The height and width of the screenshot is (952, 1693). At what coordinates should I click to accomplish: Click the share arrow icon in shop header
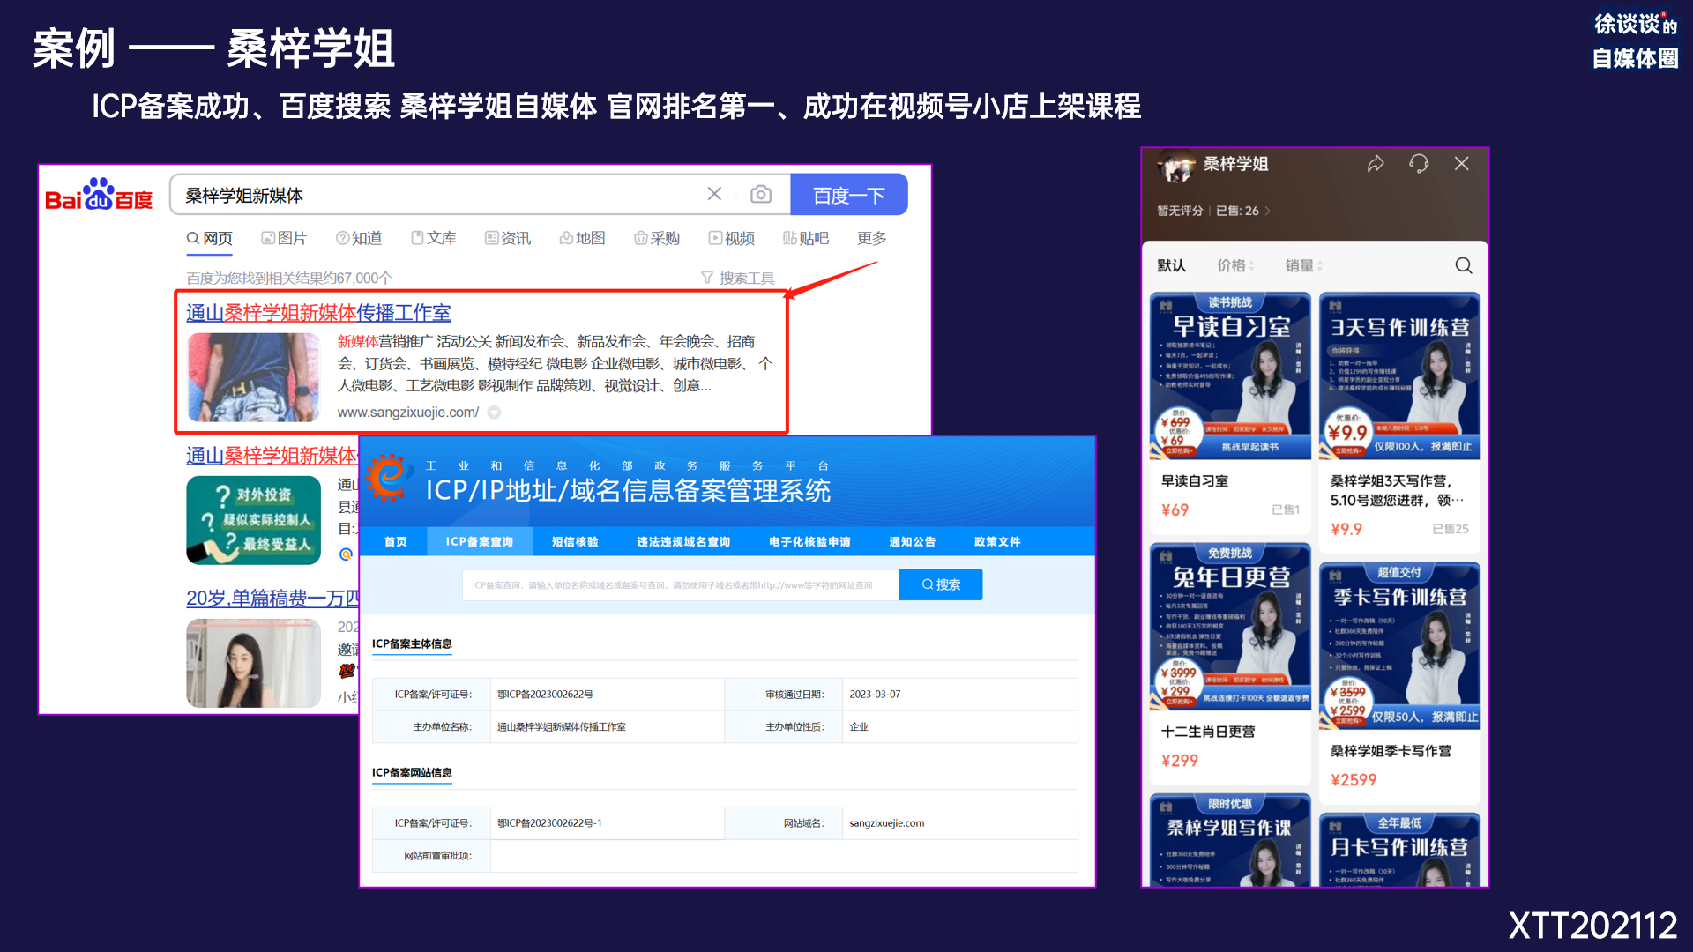(1376, 164)
